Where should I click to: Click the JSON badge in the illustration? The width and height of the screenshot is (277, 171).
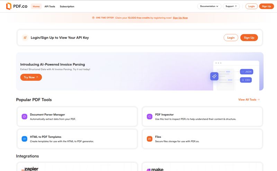point(247,72)
